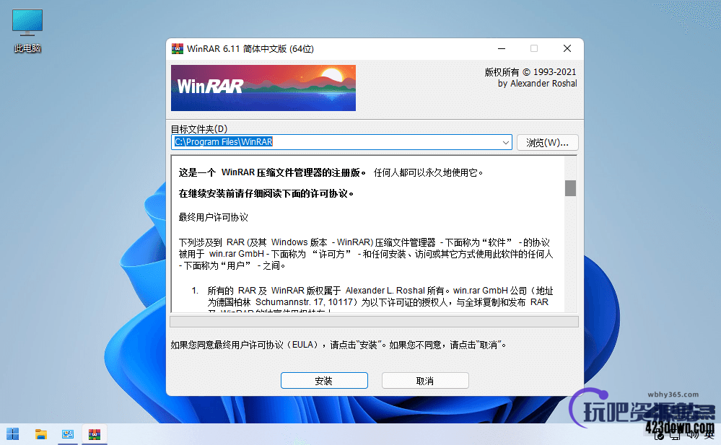
Task: Expand the destination folder dropdown arrow
Action: [x=506, y=143]
